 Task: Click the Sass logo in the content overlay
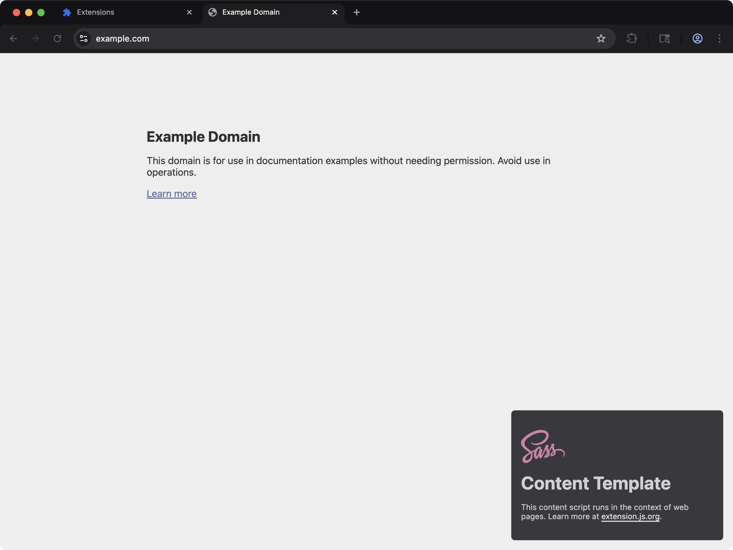[x=543, y=446]
